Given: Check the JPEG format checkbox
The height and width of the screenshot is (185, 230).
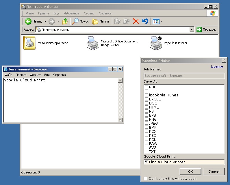Looking at the screenshot, I should click(x=146, y=123).
